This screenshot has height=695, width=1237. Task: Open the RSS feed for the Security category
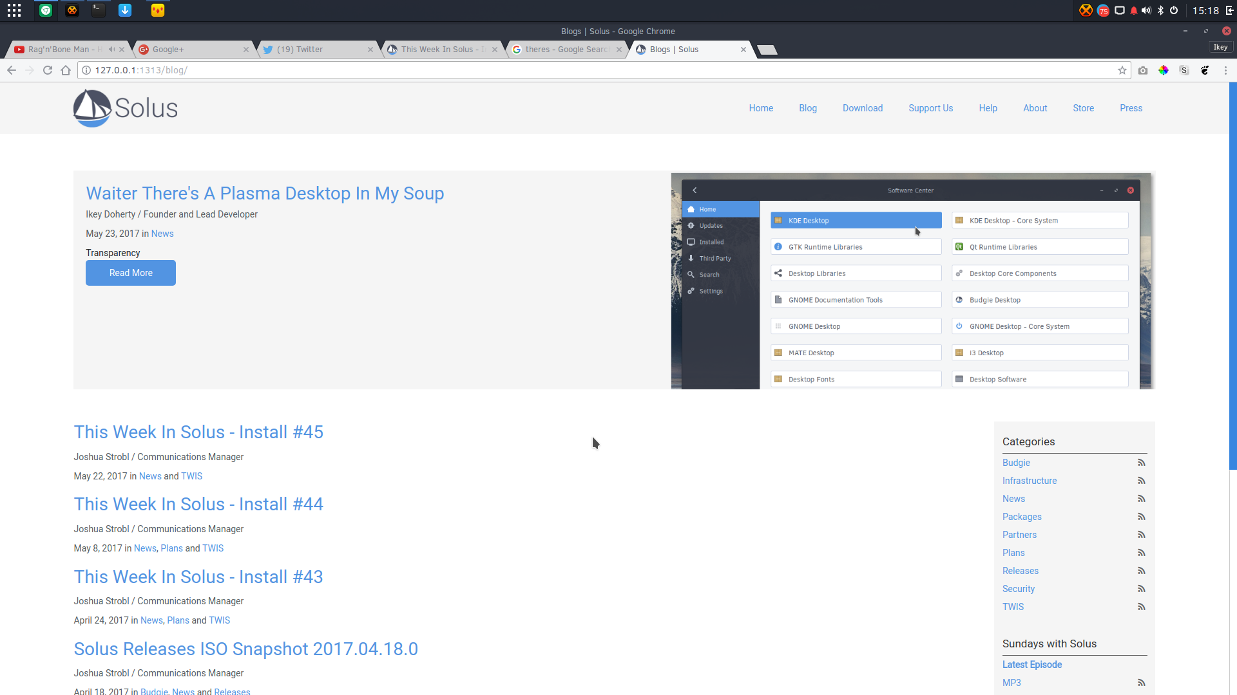click(1142, 589)
